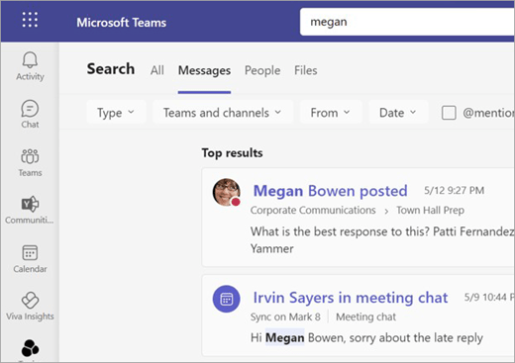Image resolution: width=515 pixels, height=363 pixels.
Task: Click the Hi Megan Bowen message text
Action: click(x=366, y=337)
